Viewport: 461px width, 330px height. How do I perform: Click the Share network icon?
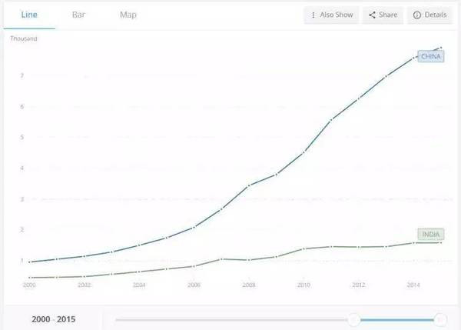point(372,15)
